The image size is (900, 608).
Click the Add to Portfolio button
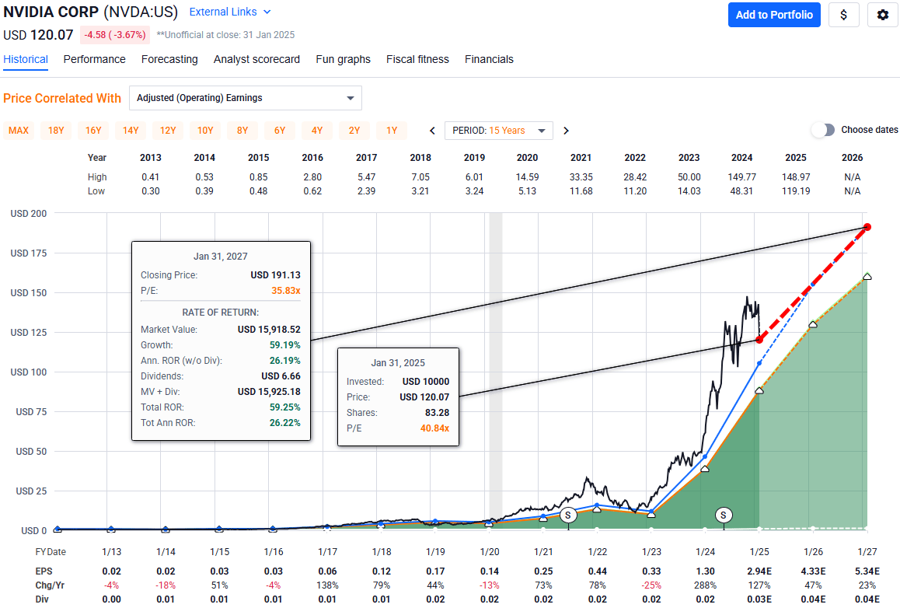[774, 15]
